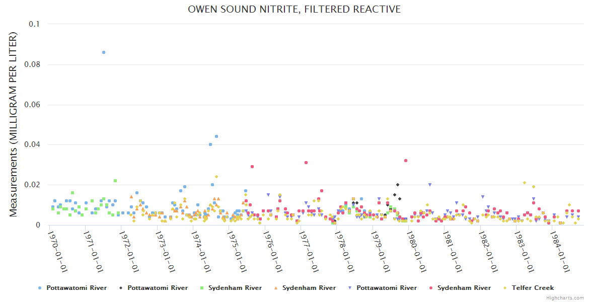
Task: Click the pink data point in early 1977 near 0.031
Action: (306, 163)
